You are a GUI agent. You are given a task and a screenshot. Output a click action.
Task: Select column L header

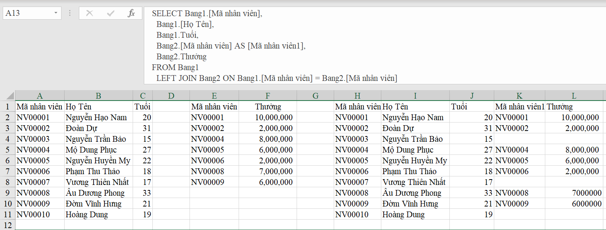574,96
